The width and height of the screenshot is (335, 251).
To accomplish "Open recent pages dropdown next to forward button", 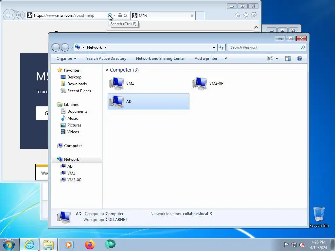I will click(x=71, y=48).
